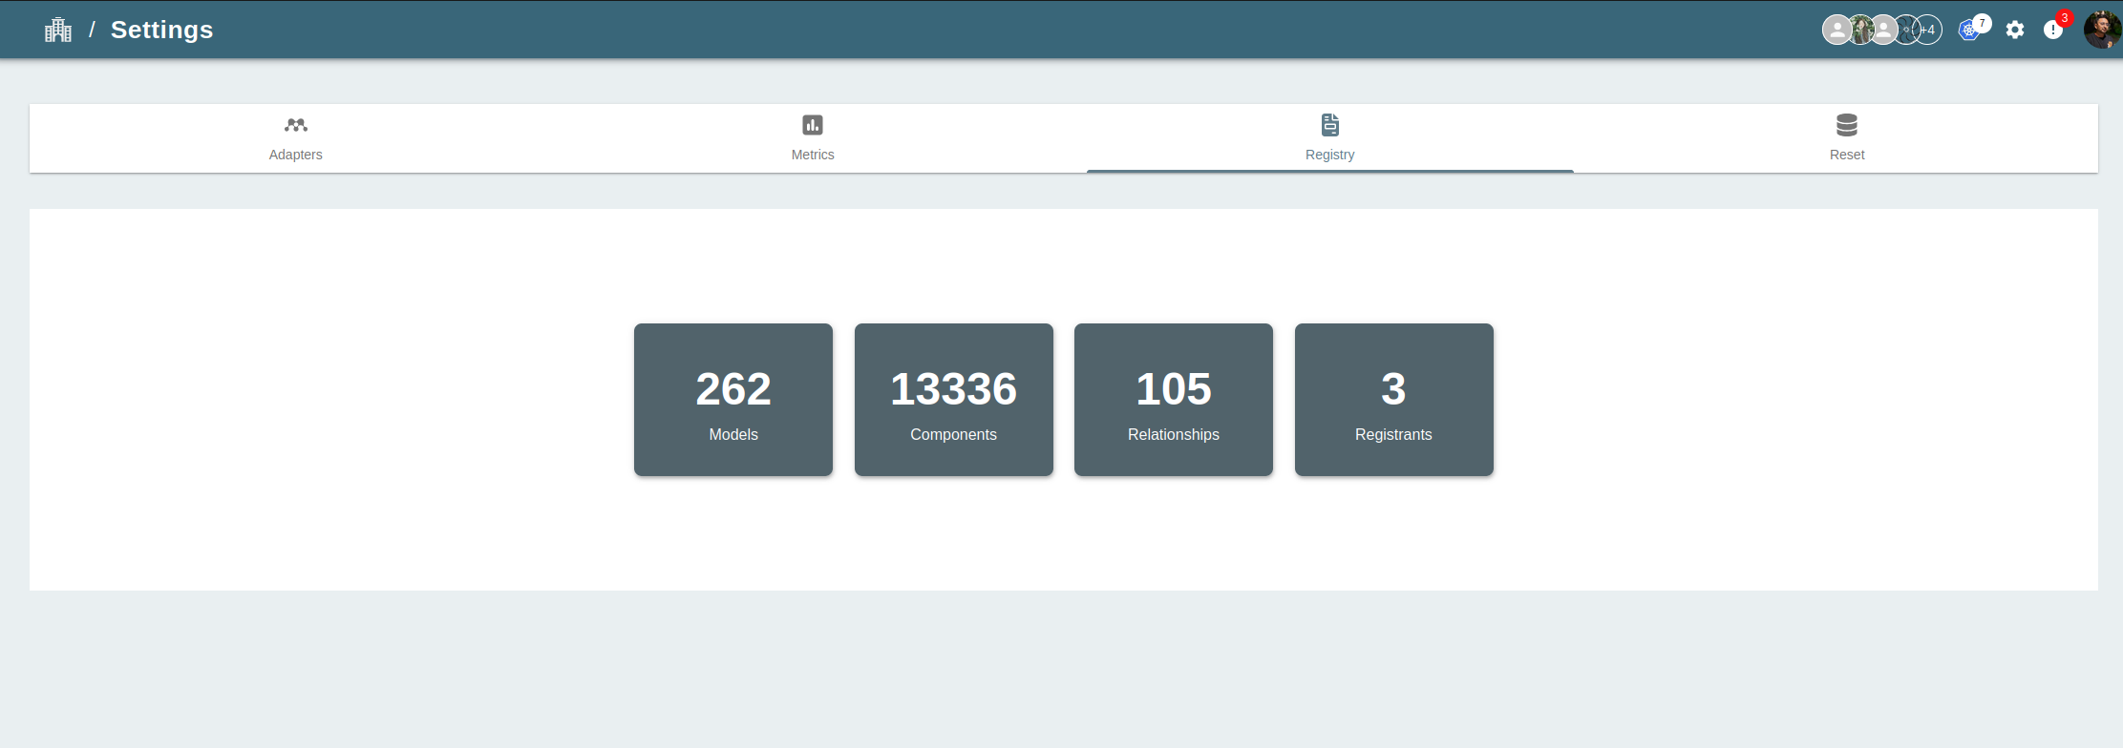The height and width of the screenshot is (748, 2123).
Task: Click the spiral-pattern collaborator avatar
Action: tap(1906, 31)
